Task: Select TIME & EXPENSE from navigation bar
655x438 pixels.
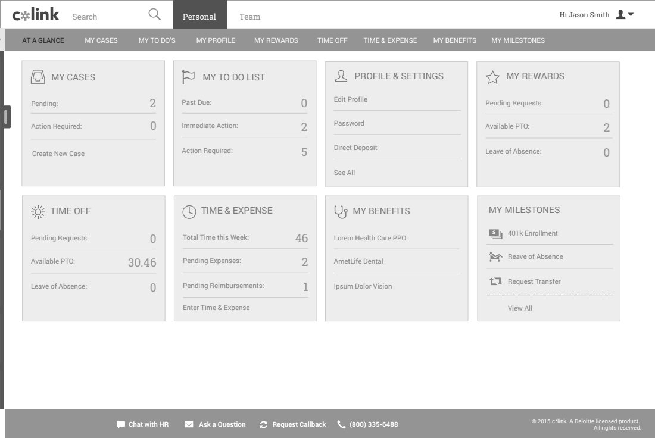Action: coord(390,40)
